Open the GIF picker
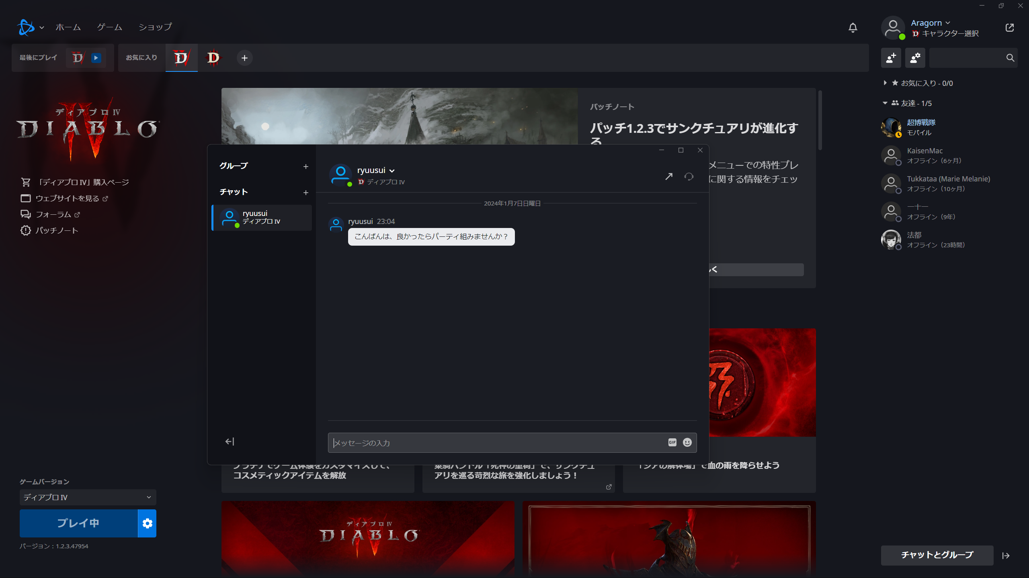 (x=672, y=442)
